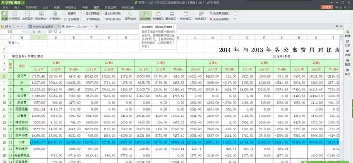Image resolution: width=353 pixels, height=163 pixels.
Task: Click the 冻结窗格 freeze panes button
Action: point(145,15)
